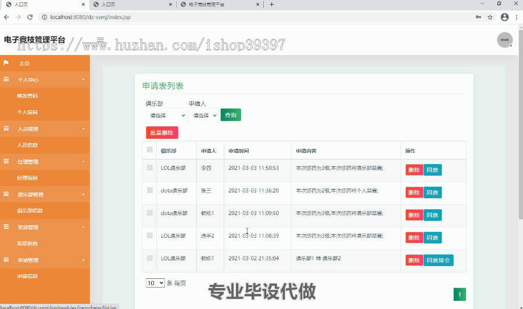Collapse the 俱乐部管理 menu arrow
Viewport: 523px width, 309px height.
point(83,194)
